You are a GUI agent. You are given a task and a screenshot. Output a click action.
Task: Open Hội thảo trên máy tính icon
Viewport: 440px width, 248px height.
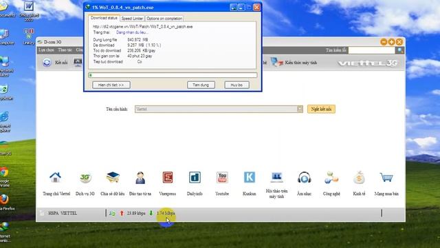pyautogui.click(x=276, y=177)
